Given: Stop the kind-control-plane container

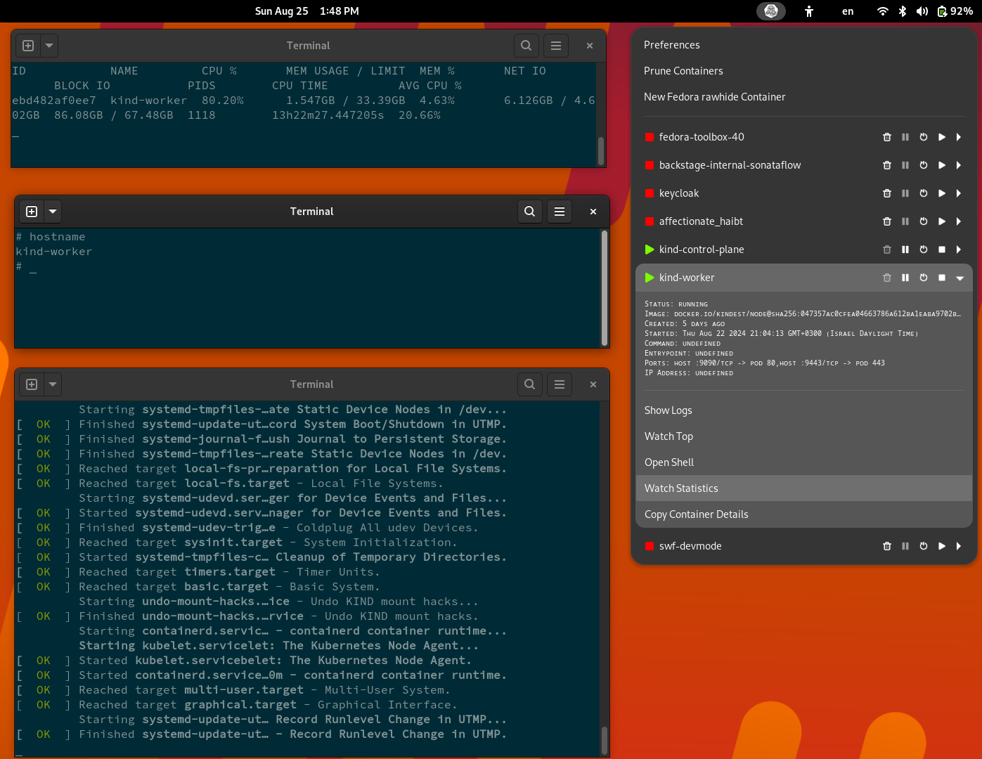Looking at the screenshot, I should coord(942,249).
